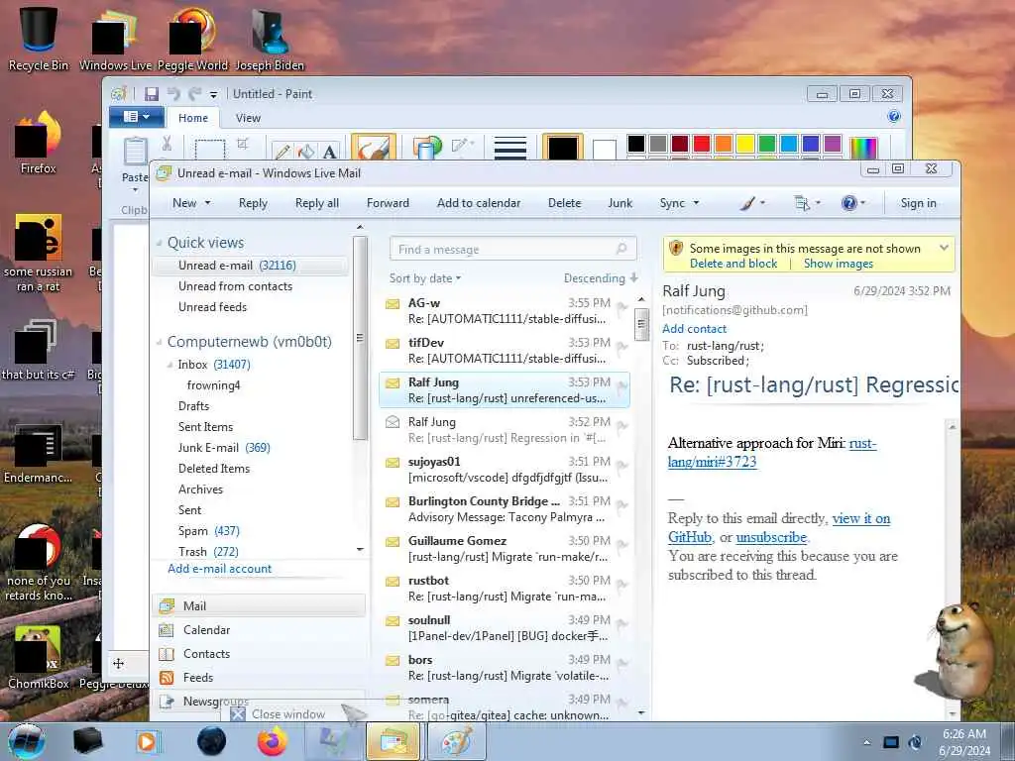Click Reply all in the mail toolbar
The image size is (1015, 761).
(x=317, y=203)
